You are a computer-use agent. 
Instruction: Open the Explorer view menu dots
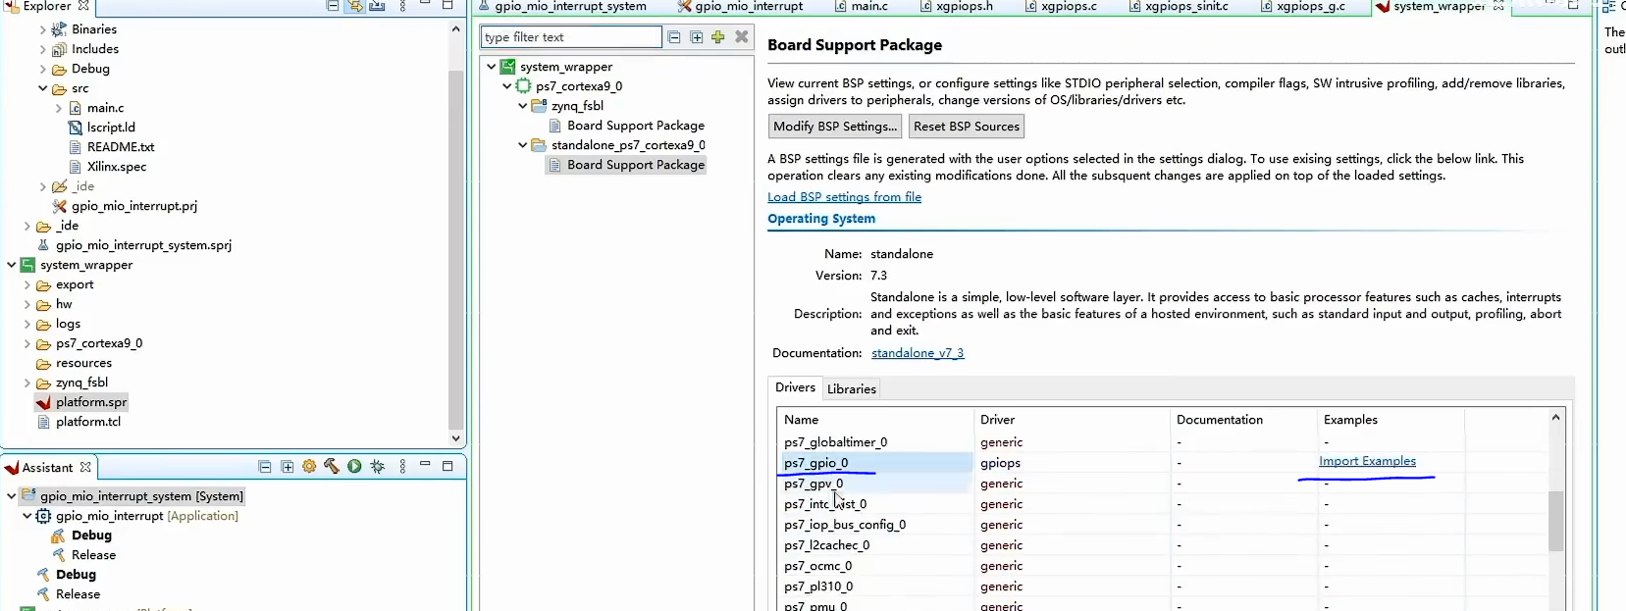403,6
